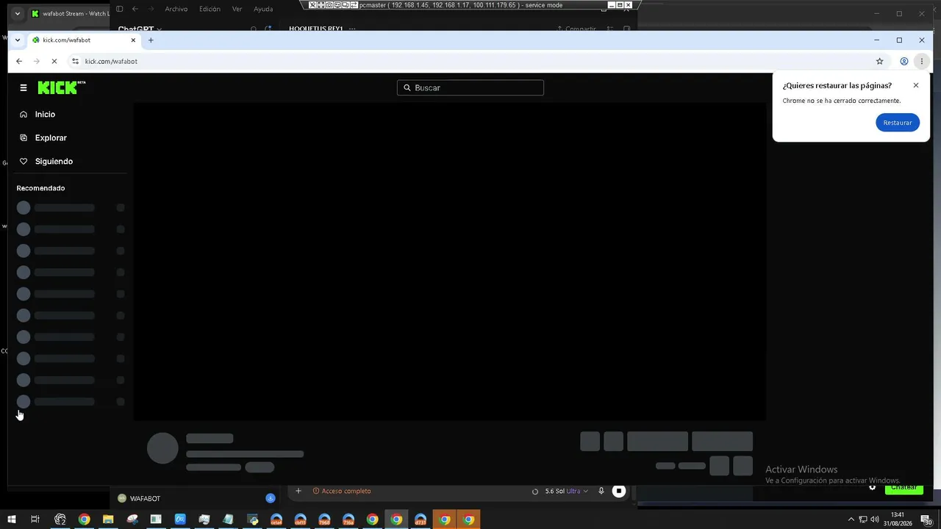The width and height of the screenshot is (941, 529).
Task: Click blue download icon beside WAFABOT
Action: 271,498
